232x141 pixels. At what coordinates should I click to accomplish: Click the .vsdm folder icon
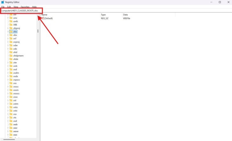coord(11,73)
